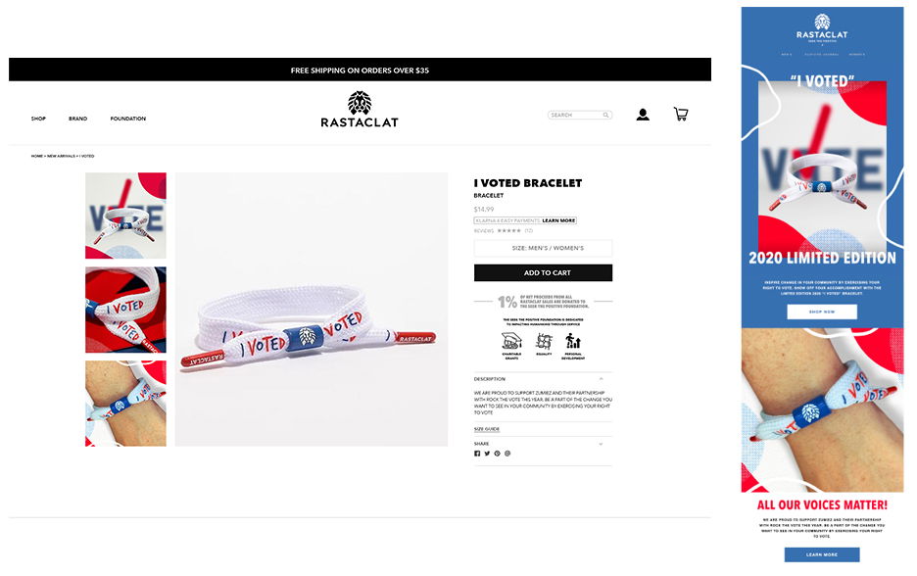The height and width of the screenshot is (576, 917).
Task: Open the Brand menu
Action: pos(77,119)
